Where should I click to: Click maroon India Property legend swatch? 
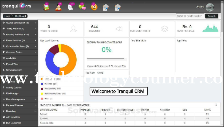click(x=42, y=89)
